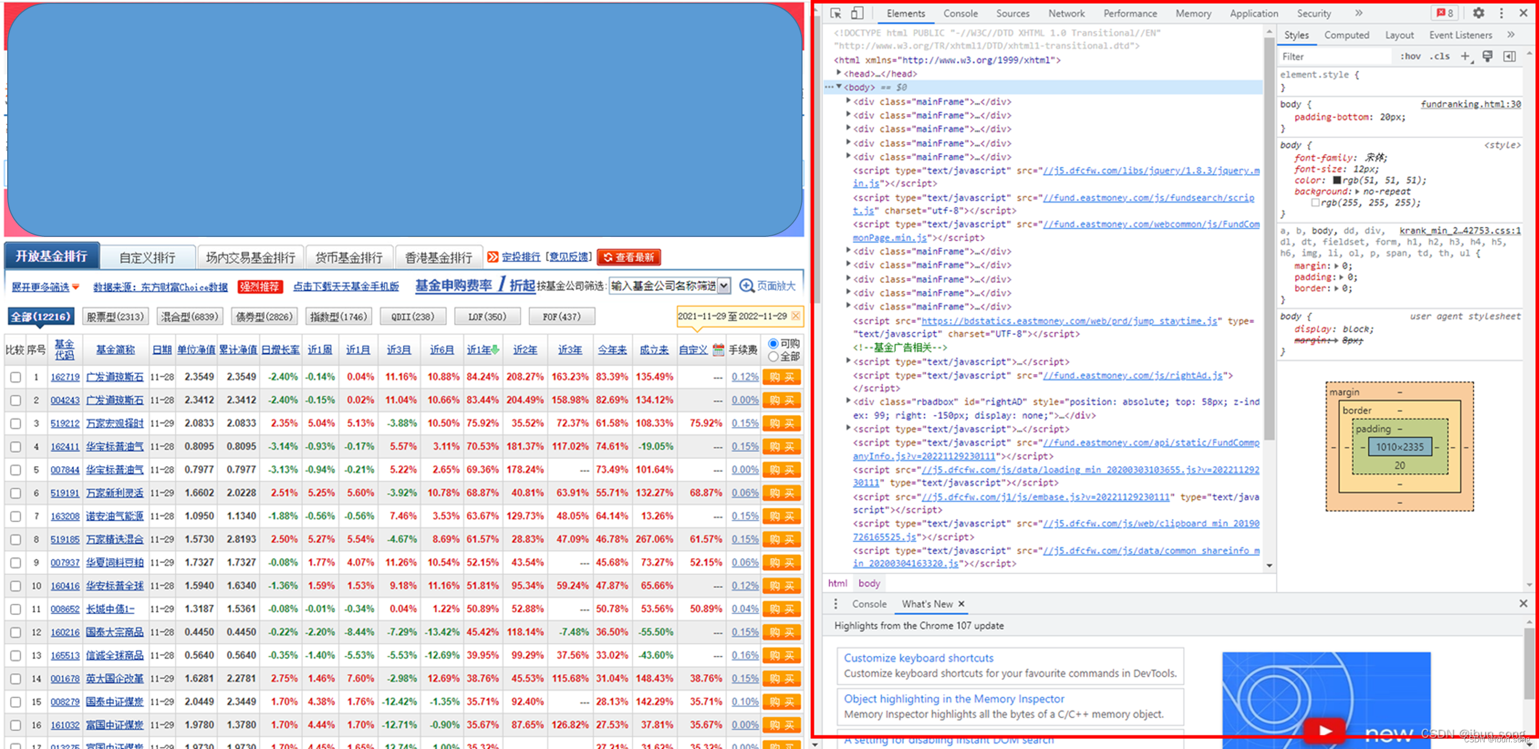Activate the DevTools inspect element picker icon
This screenshot has width=1539, height=749.
click(x=835, y=13)
